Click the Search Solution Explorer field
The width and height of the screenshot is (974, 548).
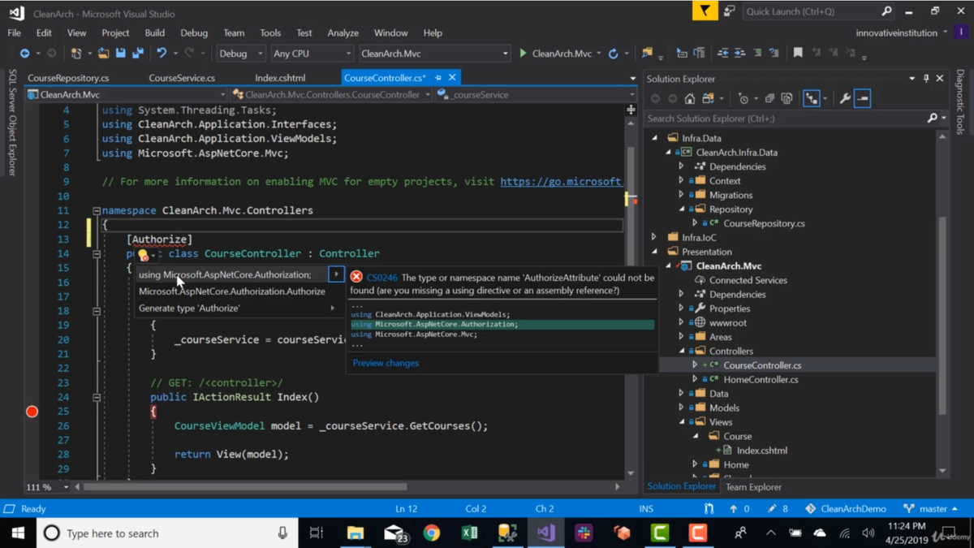pos(786,119)
